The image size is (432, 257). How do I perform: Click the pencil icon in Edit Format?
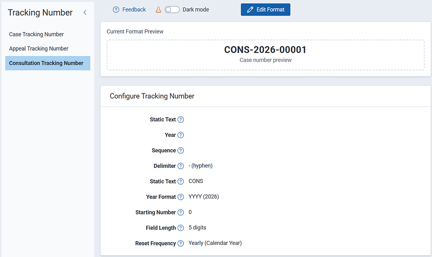[250, 10]
